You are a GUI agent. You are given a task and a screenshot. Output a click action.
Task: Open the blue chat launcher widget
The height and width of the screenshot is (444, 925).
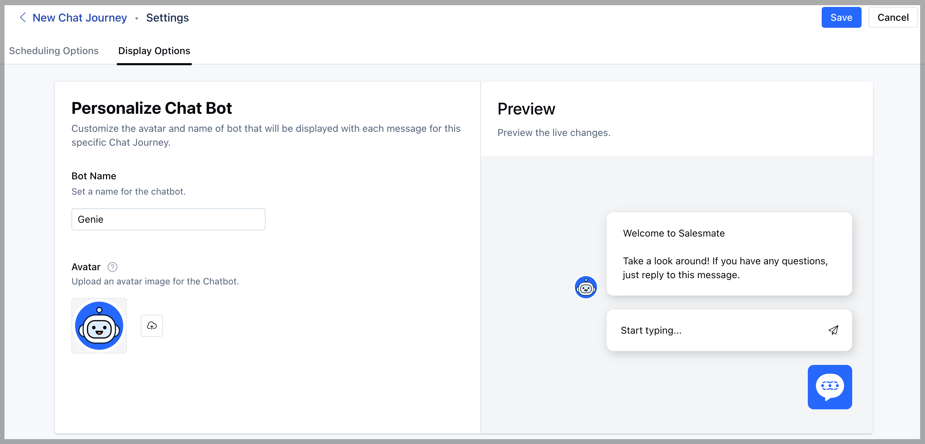(x=829, y=387)
